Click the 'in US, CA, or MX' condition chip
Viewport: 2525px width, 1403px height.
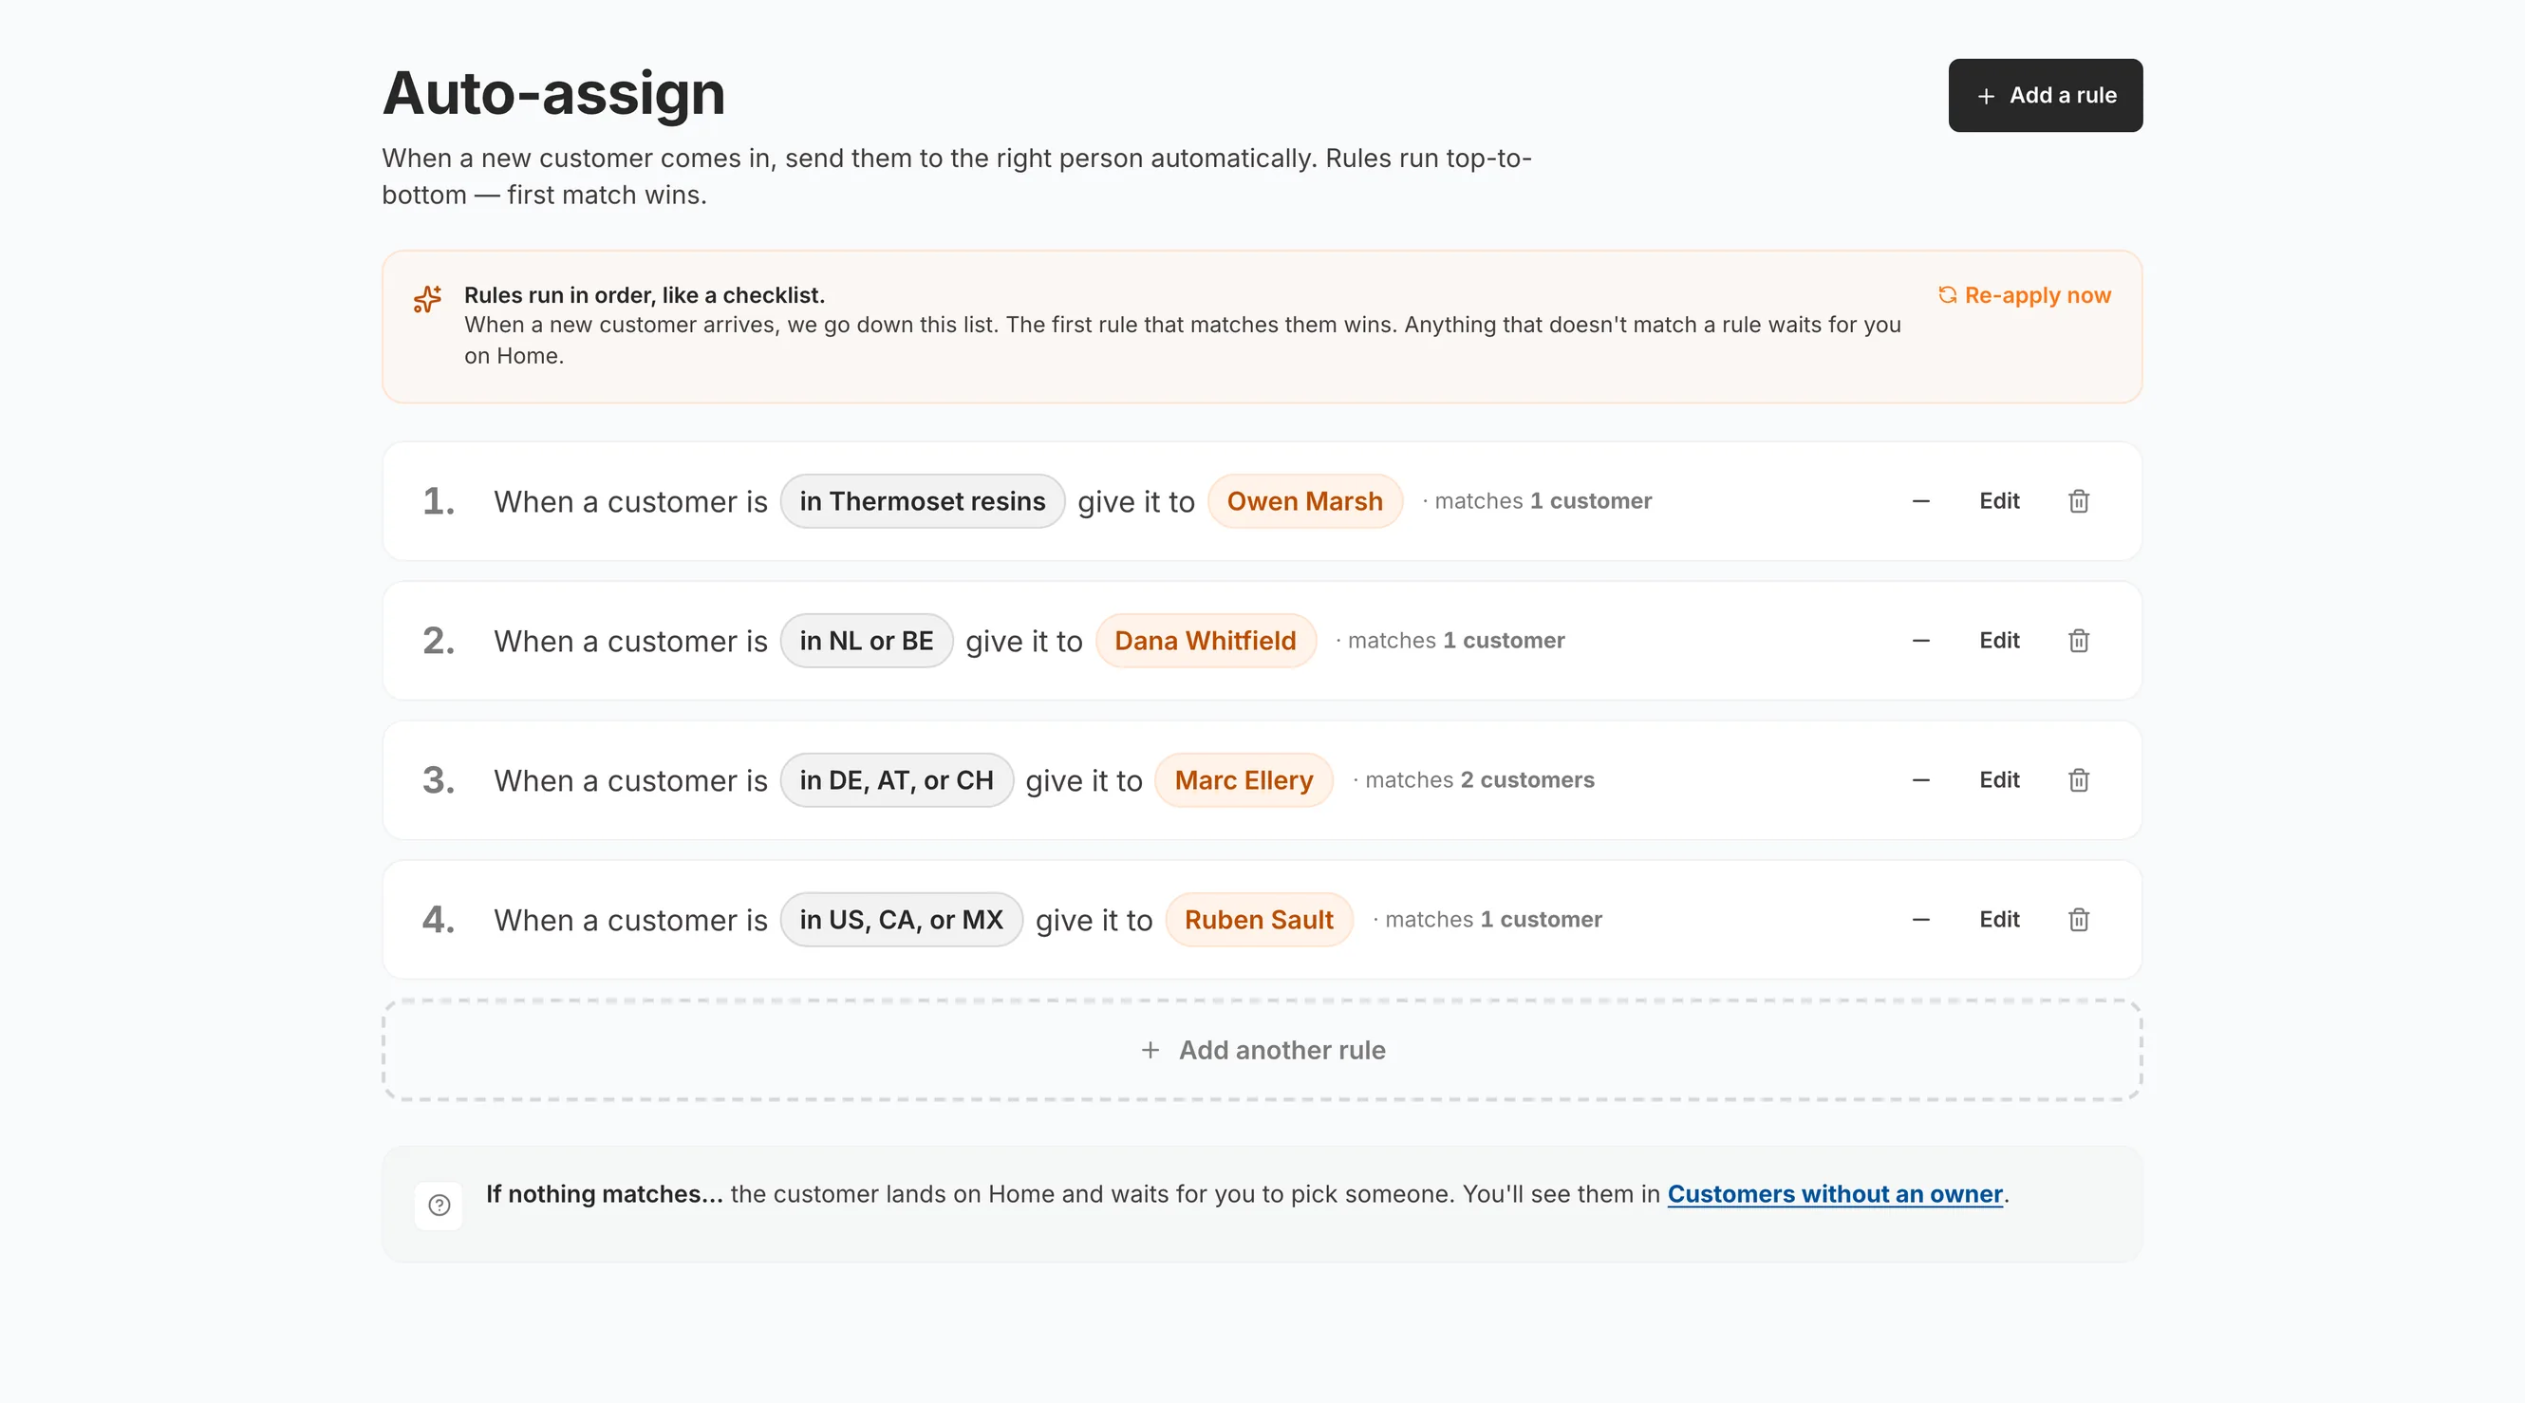(901, 920)
